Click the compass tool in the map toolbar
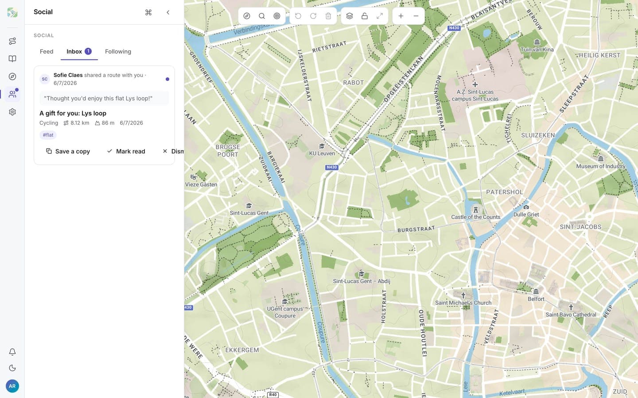The width and height of the screenshot is (638, 398). 247,16
